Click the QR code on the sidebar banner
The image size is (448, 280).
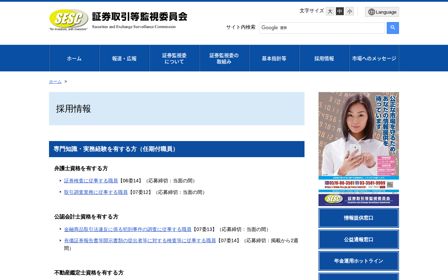click(x=390, y=185)
